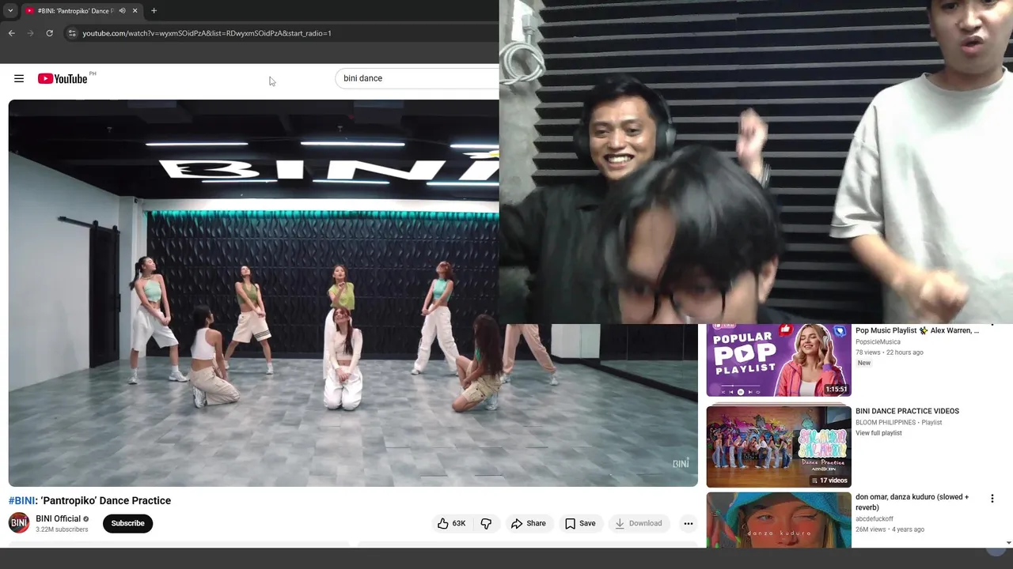Viewport: 1013px width, 569px height.
Task: Subscribe to the BINI Official channel
Action: (127, 523)
